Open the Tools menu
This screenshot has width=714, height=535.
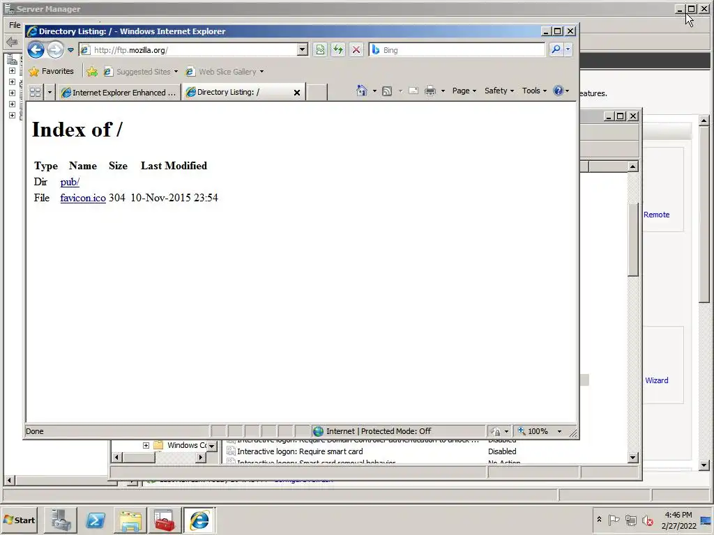(534, 91)
